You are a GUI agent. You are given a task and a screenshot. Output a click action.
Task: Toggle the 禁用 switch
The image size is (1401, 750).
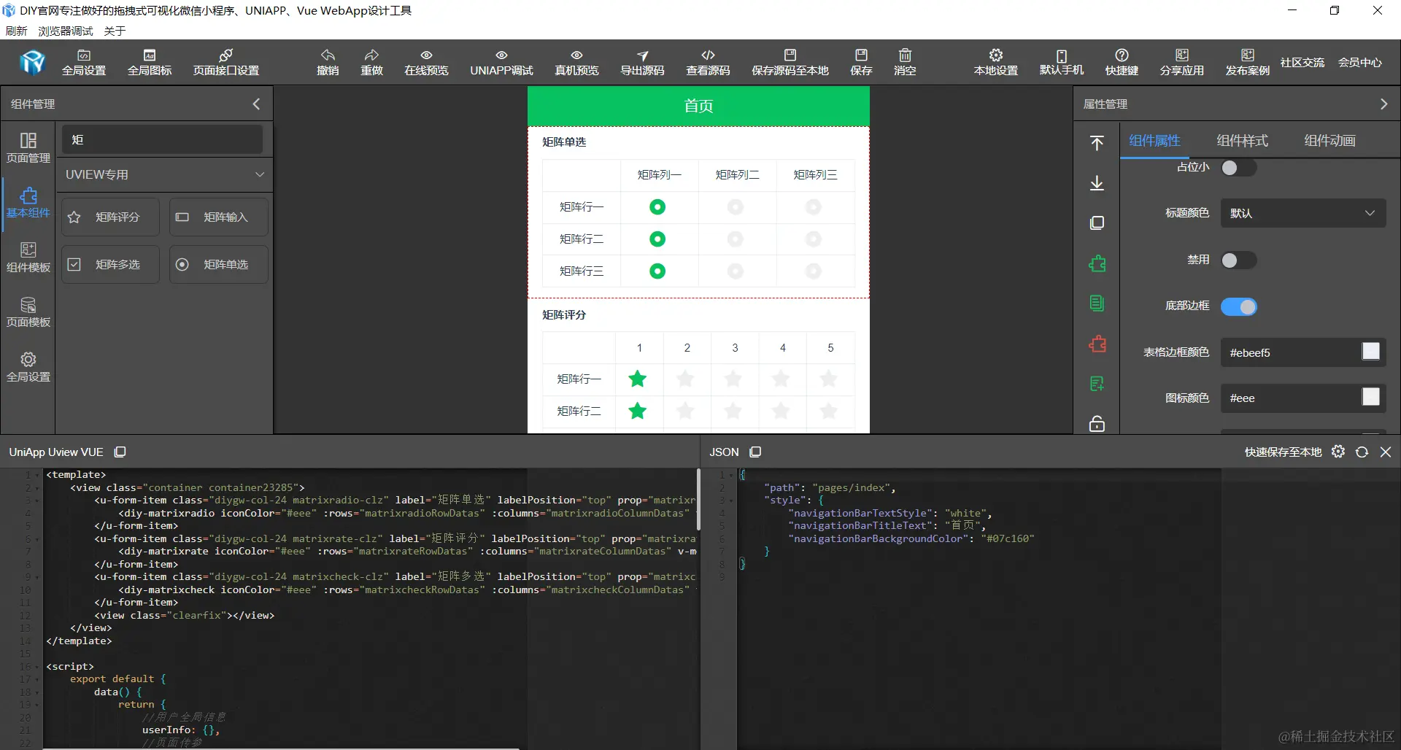pos(1239,260)
